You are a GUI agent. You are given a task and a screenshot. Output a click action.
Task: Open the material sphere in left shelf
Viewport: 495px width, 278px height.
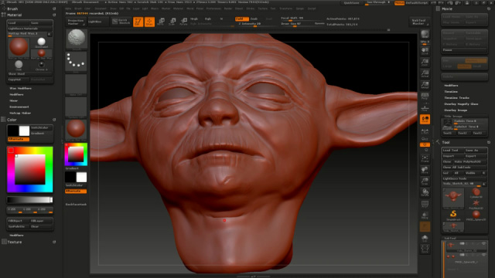(76, 130)
